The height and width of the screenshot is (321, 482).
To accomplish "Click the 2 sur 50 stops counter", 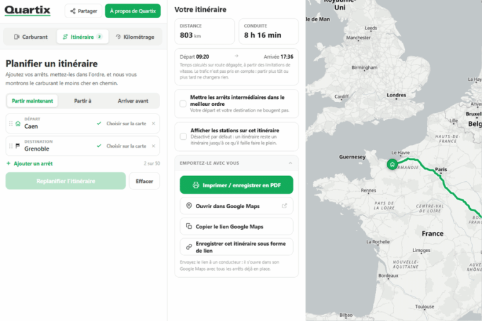I will click(152, 164).
